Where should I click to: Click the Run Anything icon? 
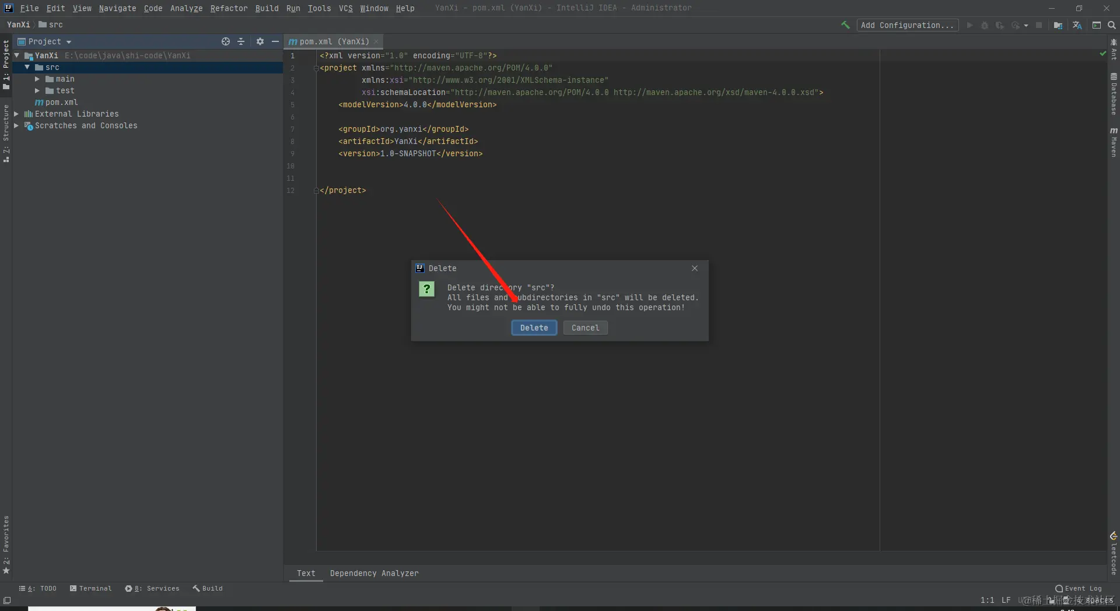[x=1097, y=25]
